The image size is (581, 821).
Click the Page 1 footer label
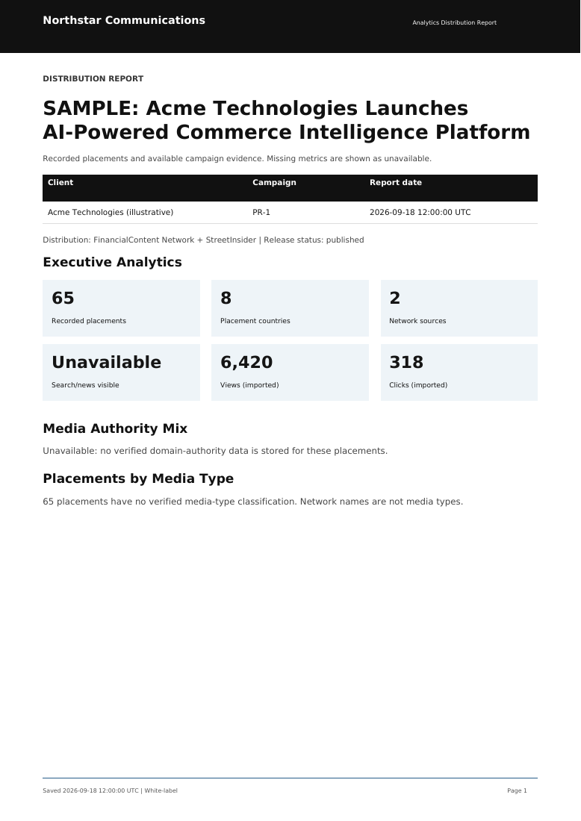pyautogui.click(x=517, y=790)
